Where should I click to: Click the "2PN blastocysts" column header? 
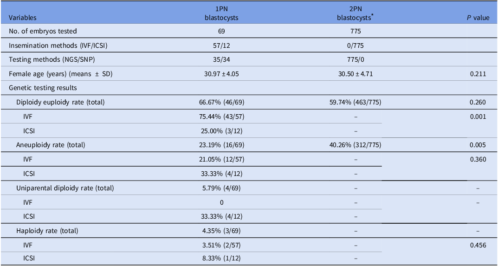[x=354, y=13]
